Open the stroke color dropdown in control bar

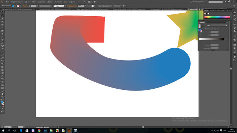[x=20, y=6]
